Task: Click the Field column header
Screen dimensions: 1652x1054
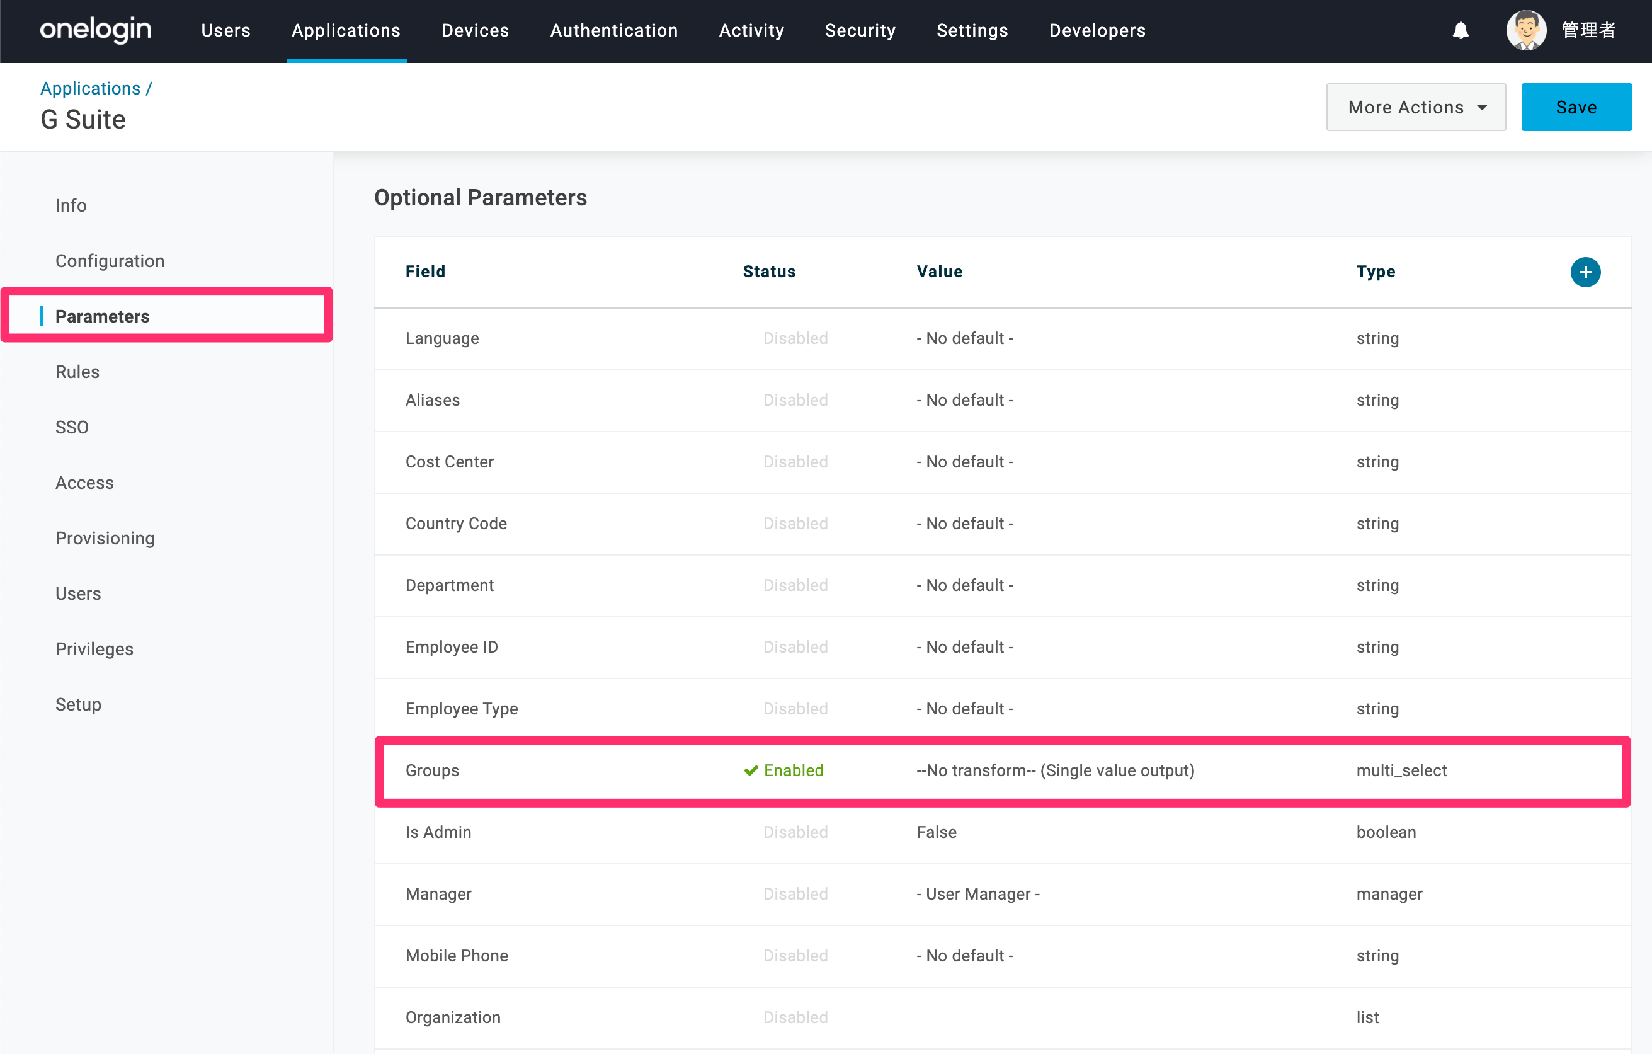Action: (425, 272)
